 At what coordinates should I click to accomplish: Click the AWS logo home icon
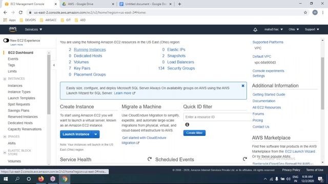(13, 29)
